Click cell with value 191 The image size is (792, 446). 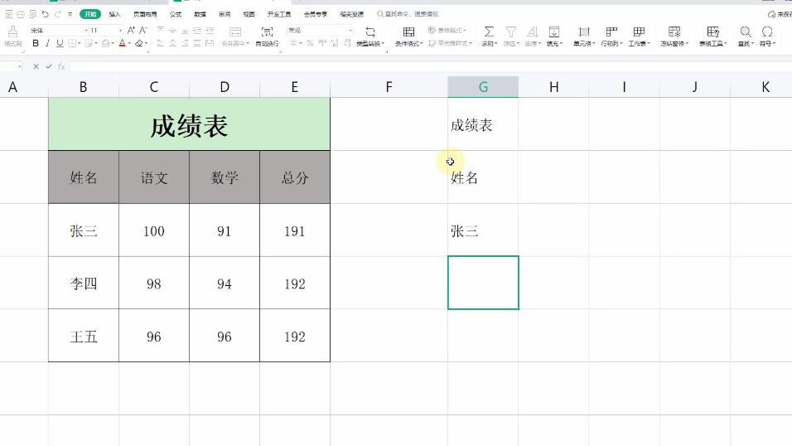(x=294, y=230)
